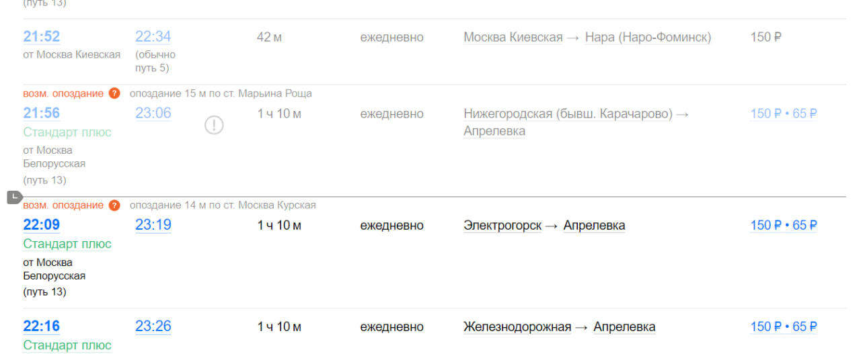Viewport: 861px width, 354px height.
Task: Click the orange question icon for the 22:09 delay
Action: (114, 205)
